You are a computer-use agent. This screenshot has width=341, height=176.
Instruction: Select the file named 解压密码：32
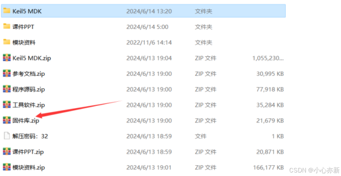(x=30, y=137)
